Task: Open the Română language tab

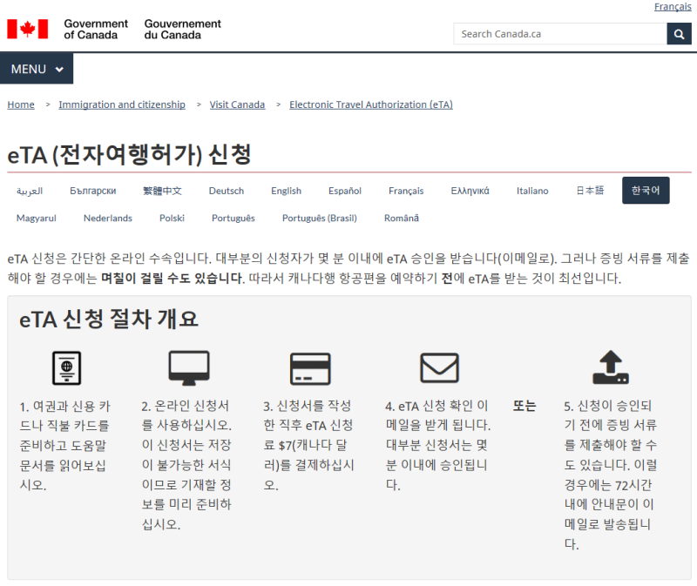Action: (x=402, y=219)
